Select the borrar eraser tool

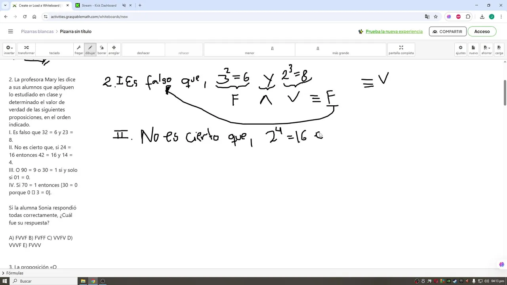pos(102,49)
